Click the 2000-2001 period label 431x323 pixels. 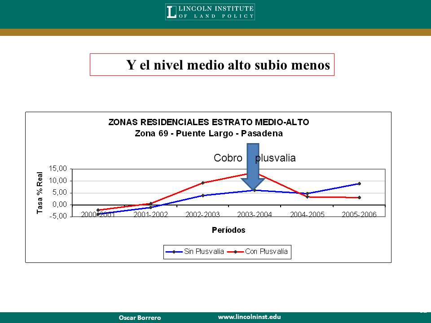98,214
